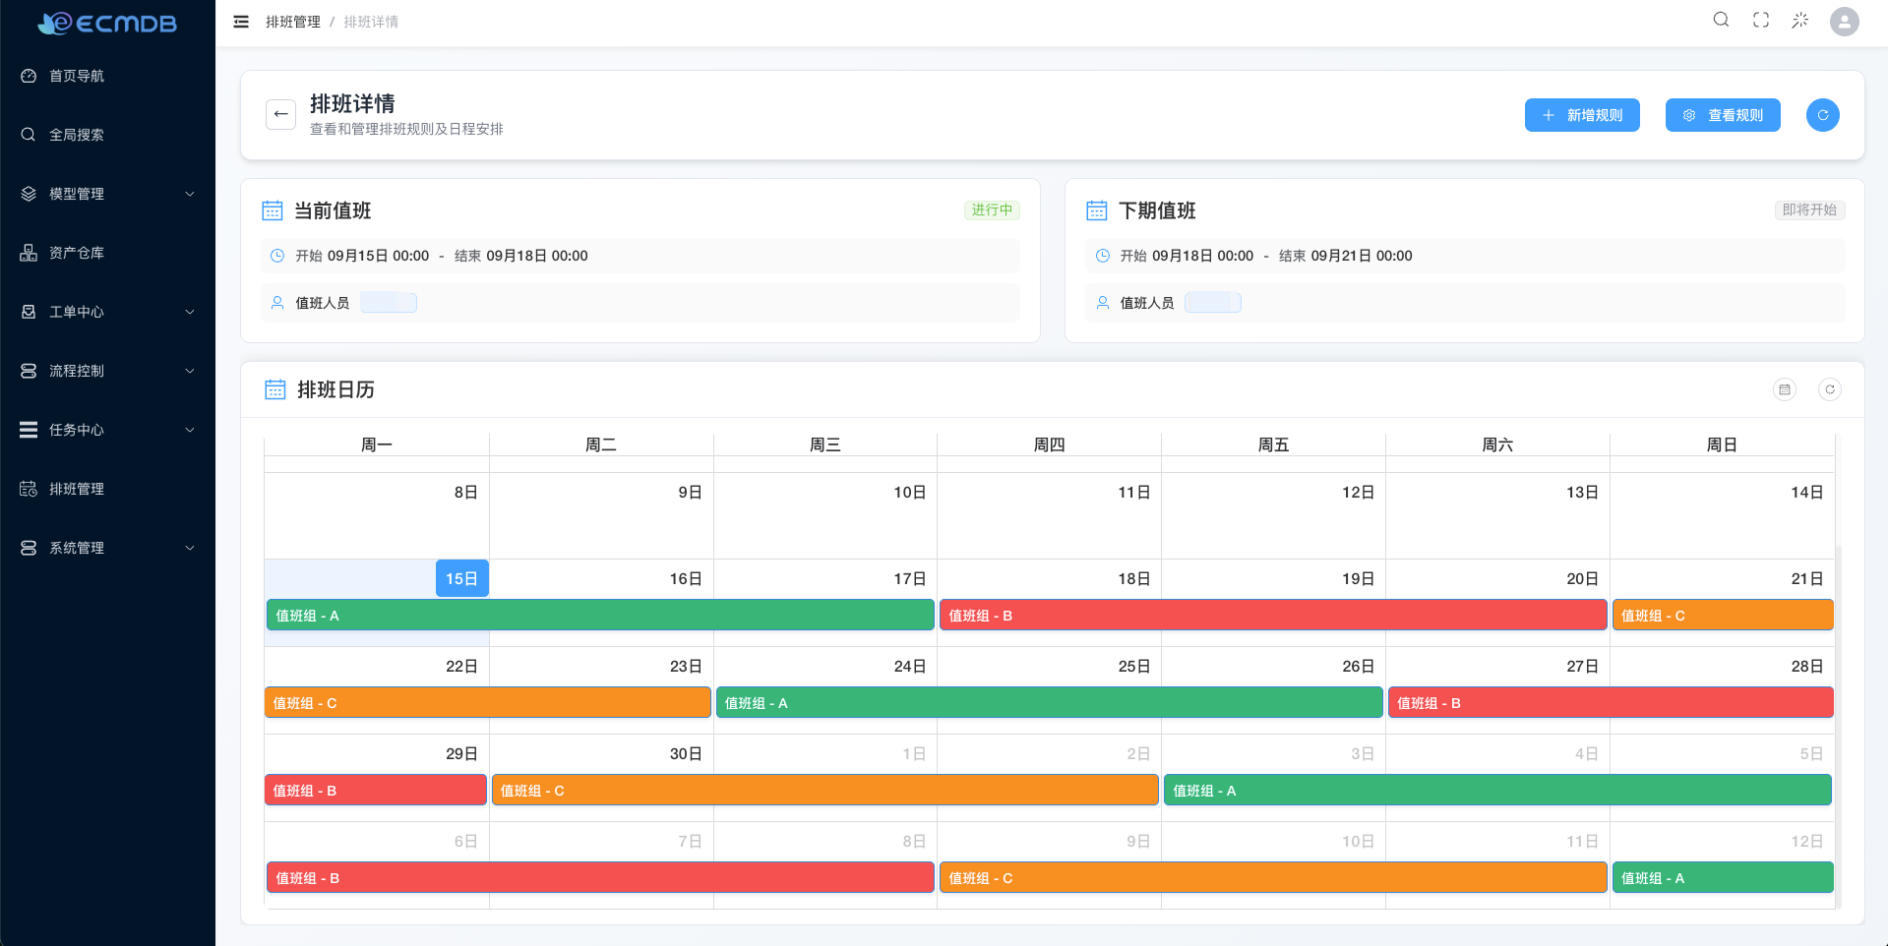Click the 进行中 status tag

click(x=992, y=209)
